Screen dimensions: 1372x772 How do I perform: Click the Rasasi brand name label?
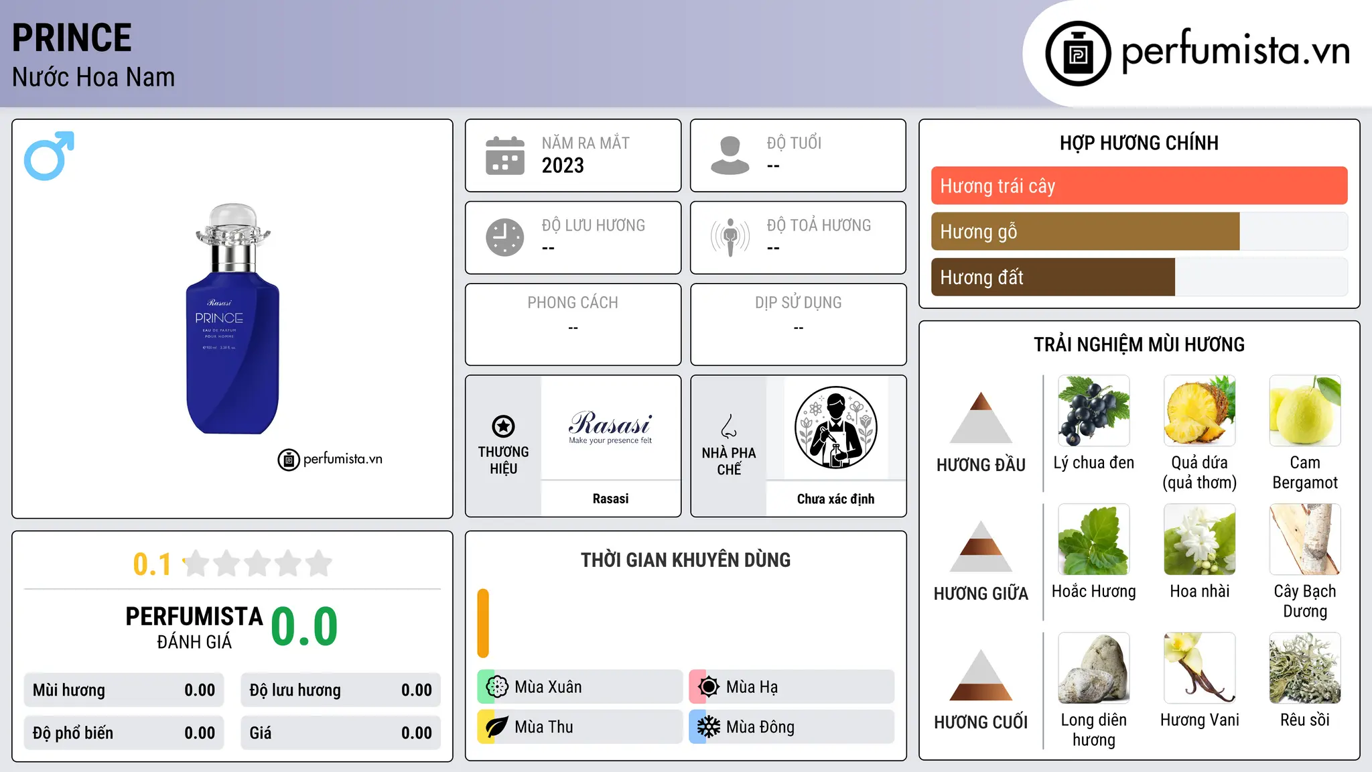click(610, 499)
